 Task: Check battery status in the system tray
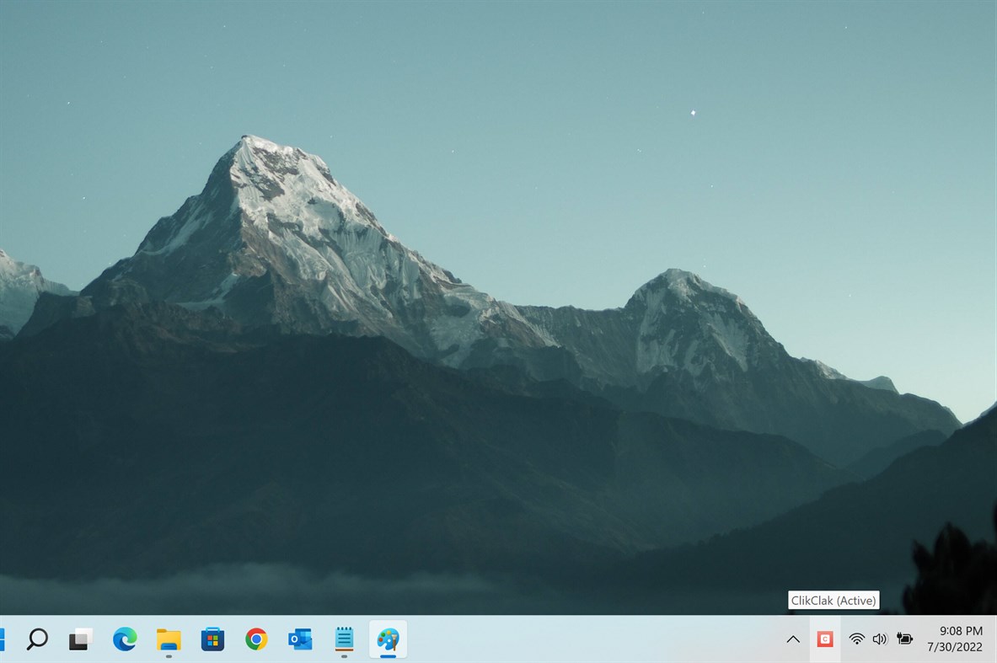pyautogui.click(x=903, y=639)
